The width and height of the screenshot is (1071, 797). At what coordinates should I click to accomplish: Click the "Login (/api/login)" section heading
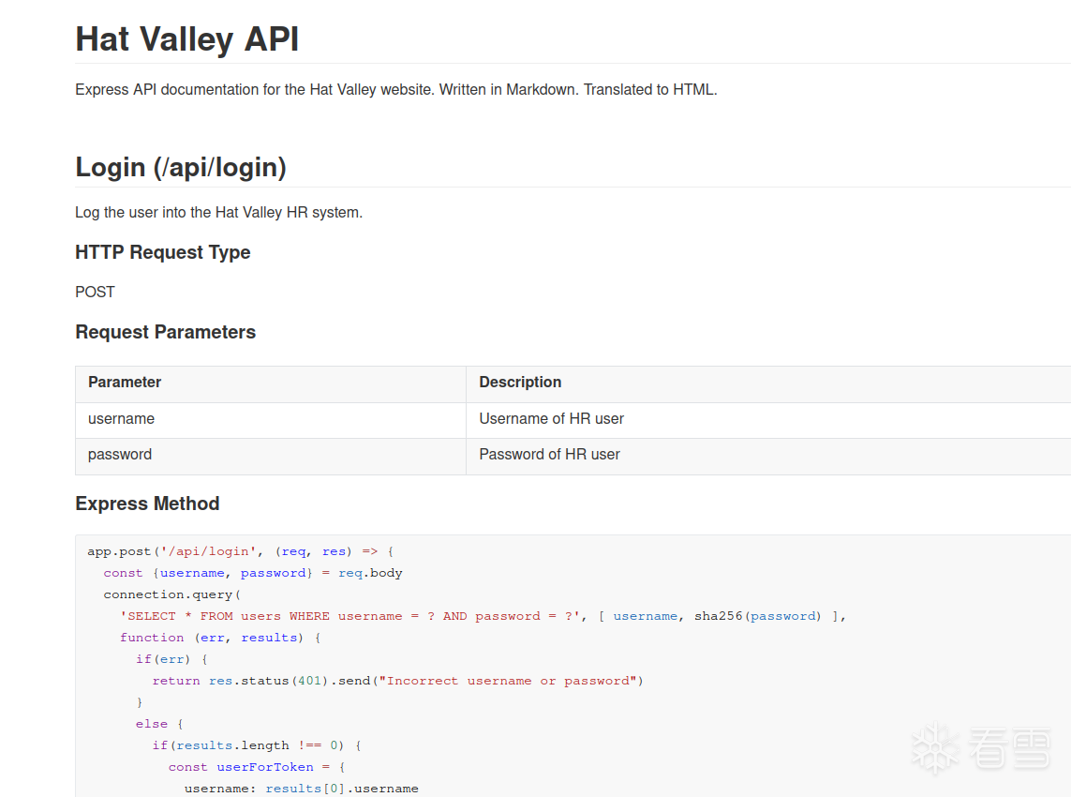181,167
